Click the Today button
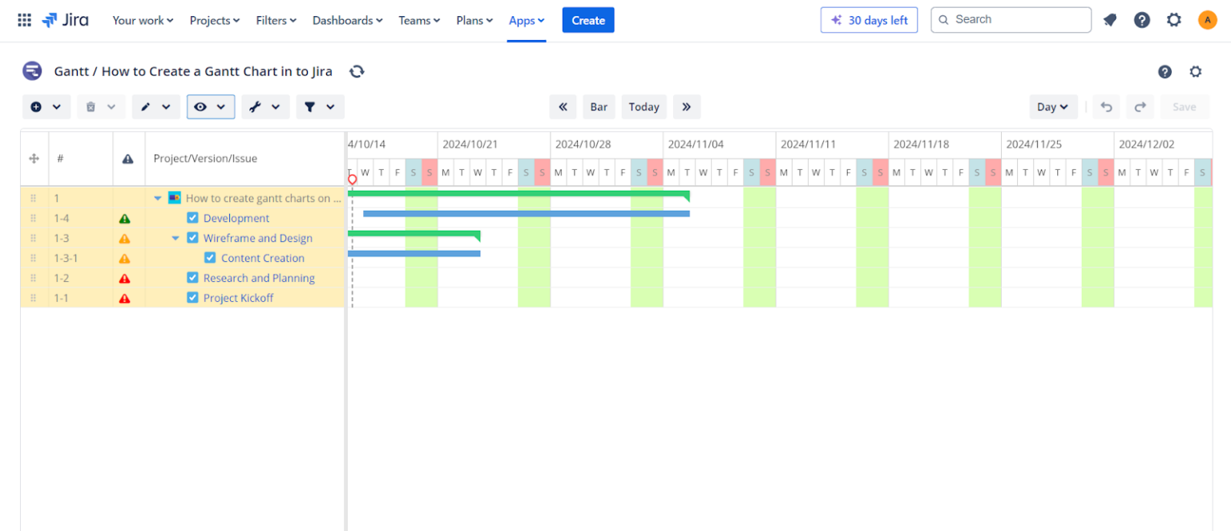The width and height of the screenshot is (1231, 531). click(644, 107)
